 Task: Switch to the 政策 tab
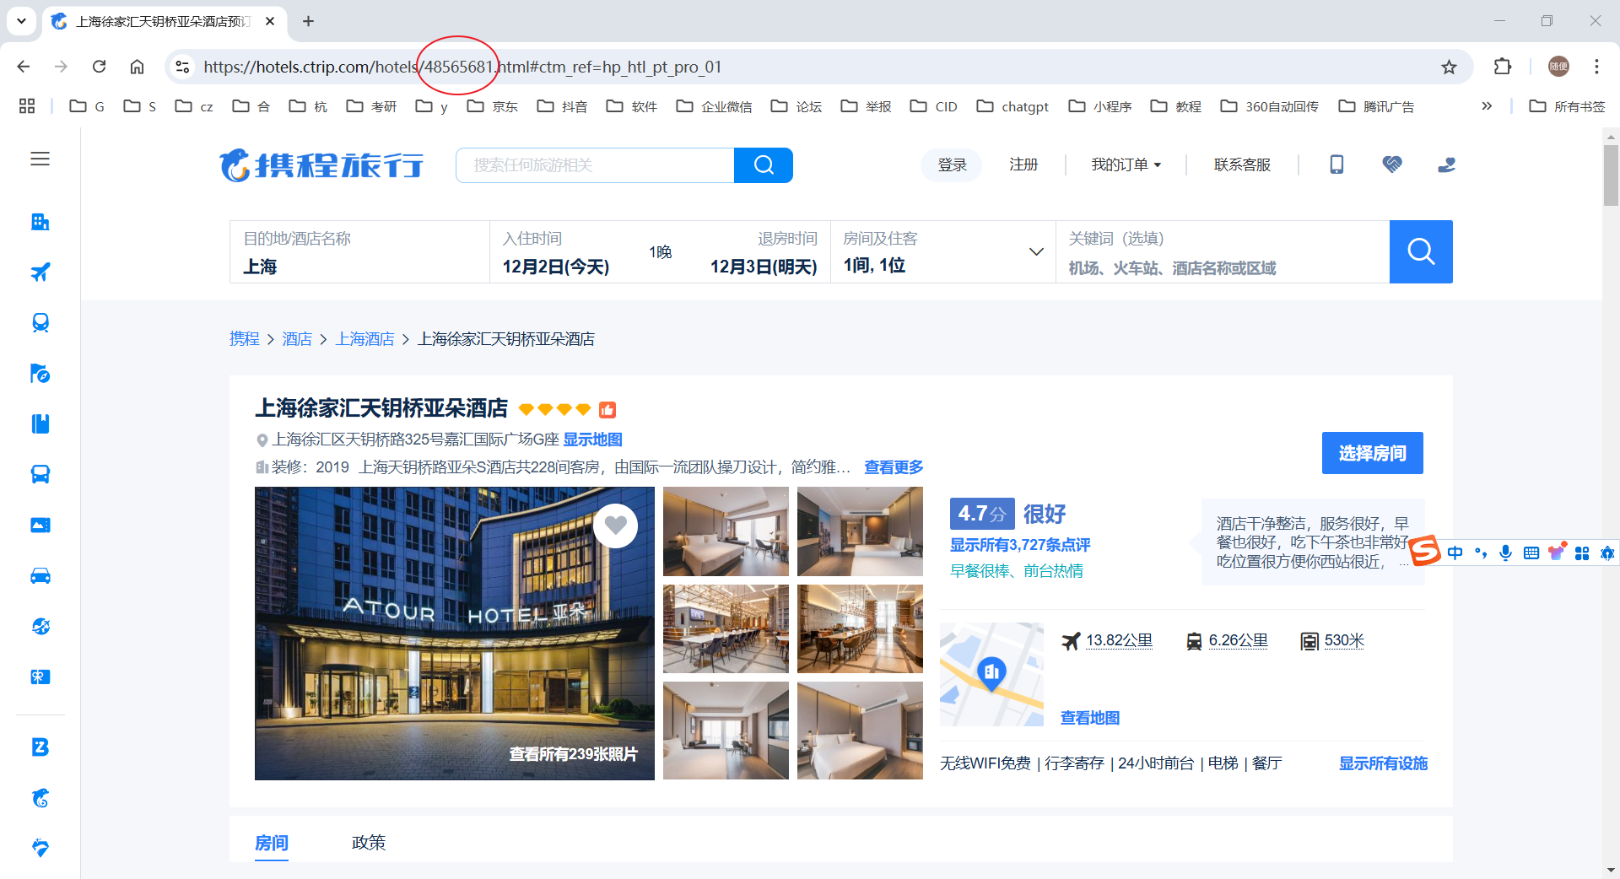coord(369,843)
